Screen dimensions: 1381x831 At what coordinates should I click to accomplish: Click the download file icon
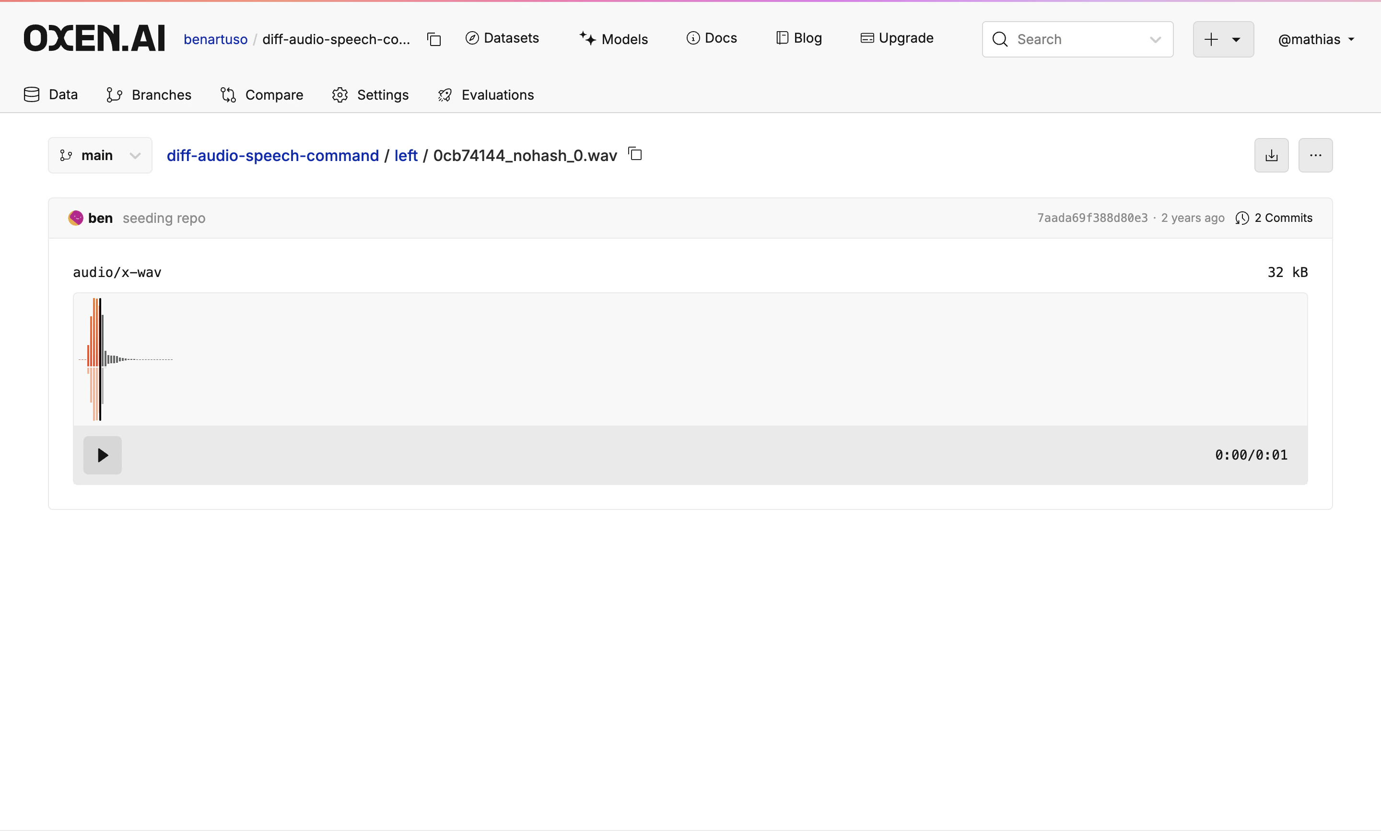(x=1271, y=155)
